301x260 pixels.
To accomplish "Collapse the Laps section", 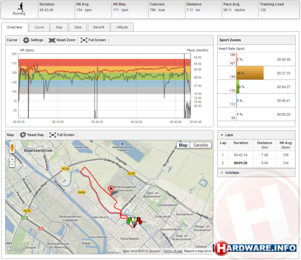I will point(222,135).
